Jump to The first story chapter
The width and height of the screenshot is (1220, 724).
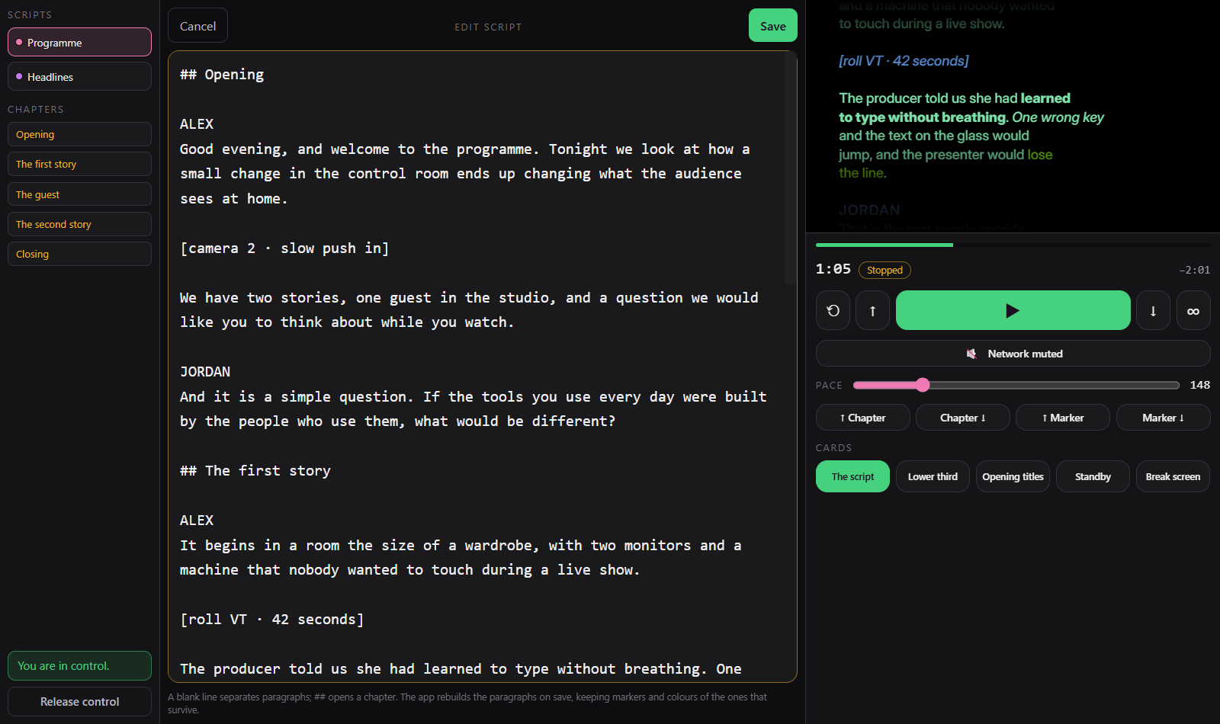click(79, 164)
